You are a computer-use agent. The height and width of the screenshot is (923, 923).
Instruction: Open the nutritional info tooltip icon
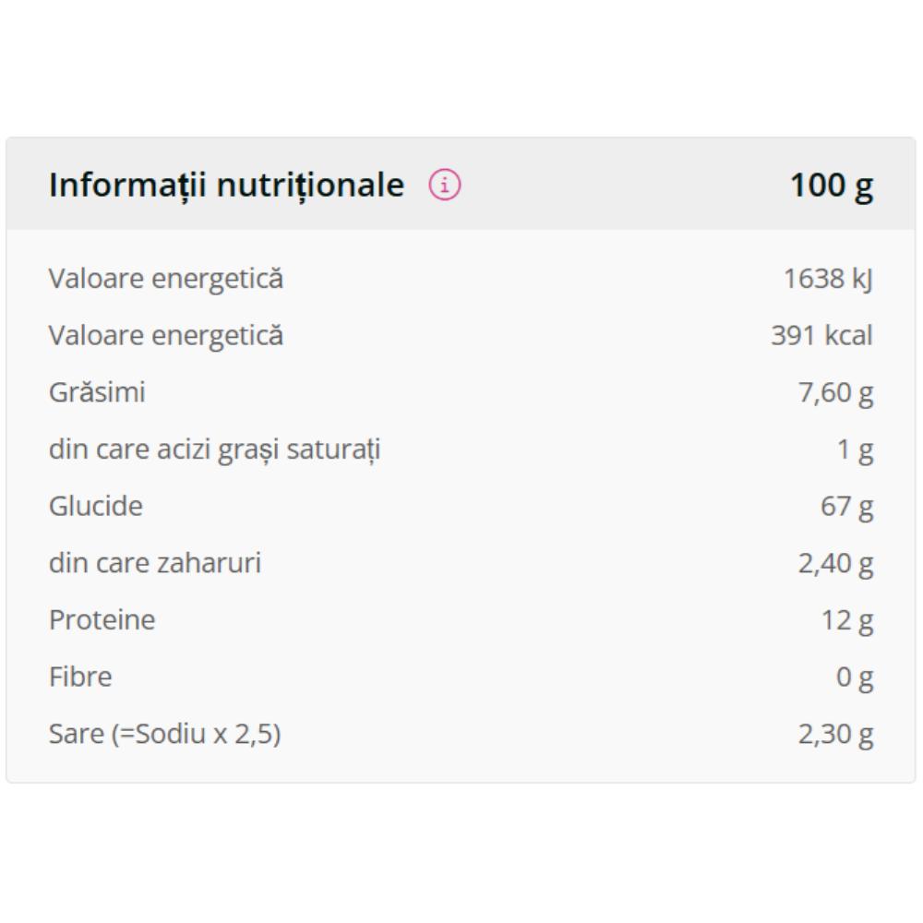[444, 185]
